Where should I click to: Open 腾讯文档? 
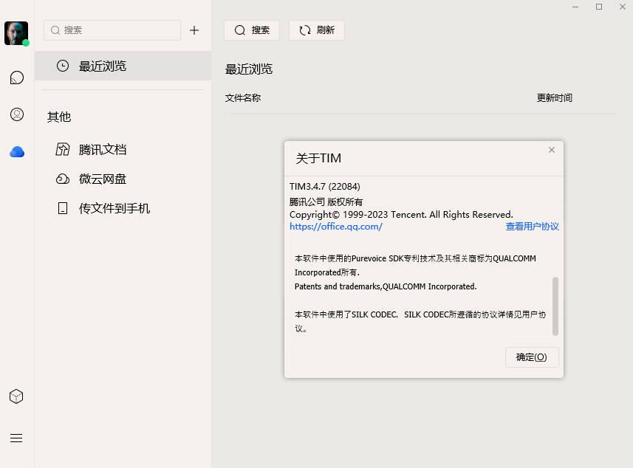pyautogui.click(x=103, y=150)
